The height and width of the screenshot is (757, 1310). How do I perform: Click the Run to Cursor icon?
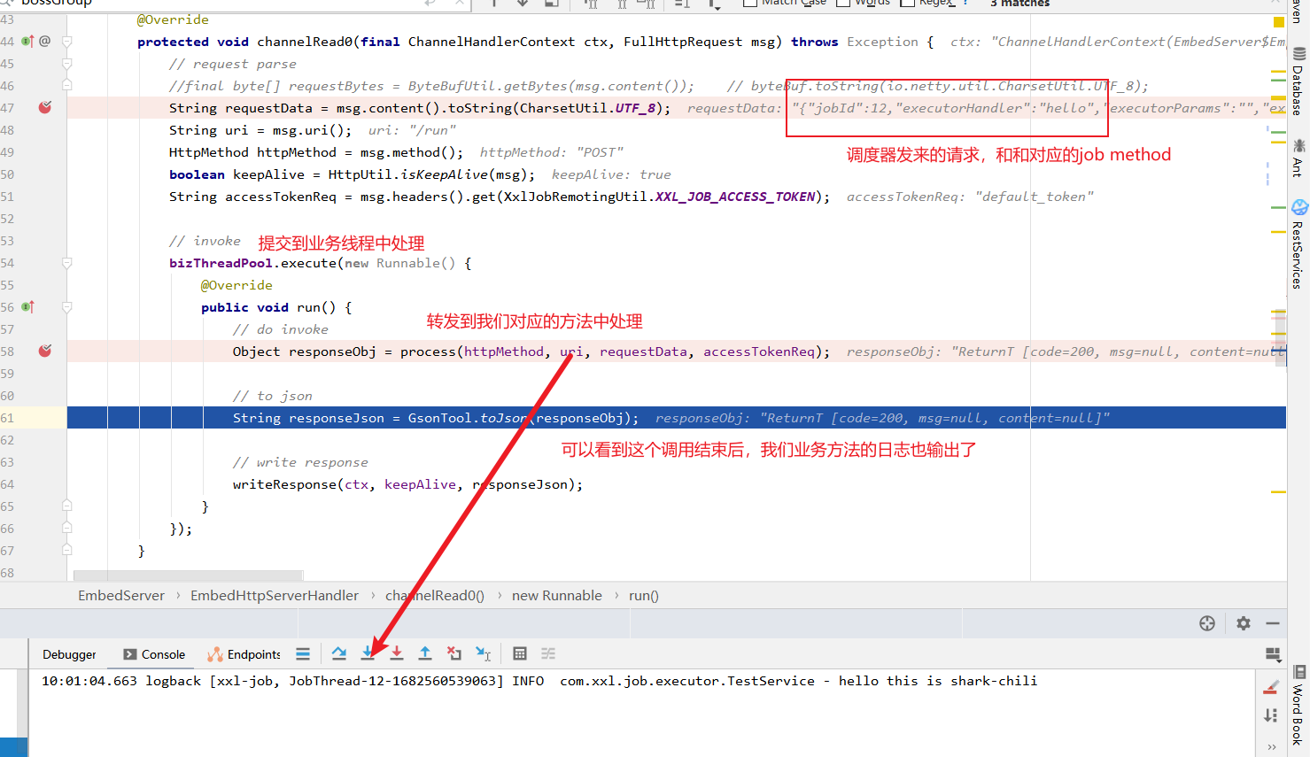coord(483,653)
